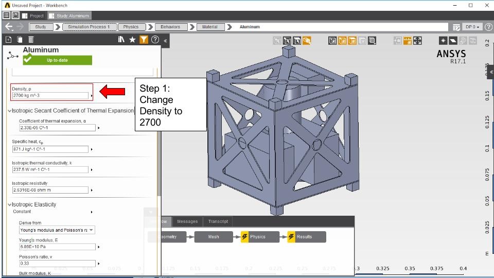Click the slanted plane icon in viewport toolbar
Viewport: 494px width, 278px height.
tap(453, 41)
